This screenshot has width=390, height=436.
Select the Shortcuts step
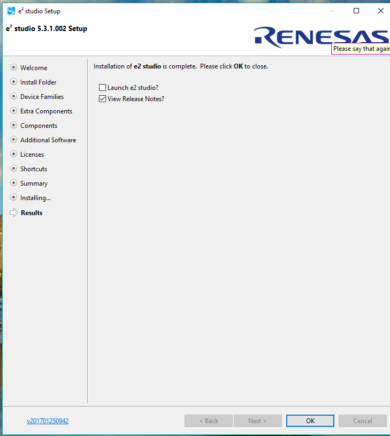coord(34,169)
